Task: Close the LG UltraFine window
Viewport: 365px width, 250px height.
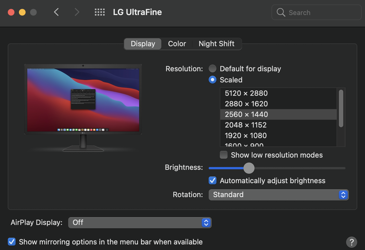Action: [11, 12]
